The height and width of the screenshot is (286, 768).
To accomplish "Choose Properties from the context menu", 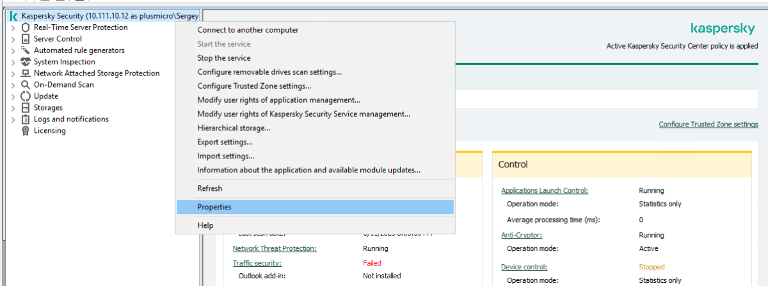I will pos(214,207).
